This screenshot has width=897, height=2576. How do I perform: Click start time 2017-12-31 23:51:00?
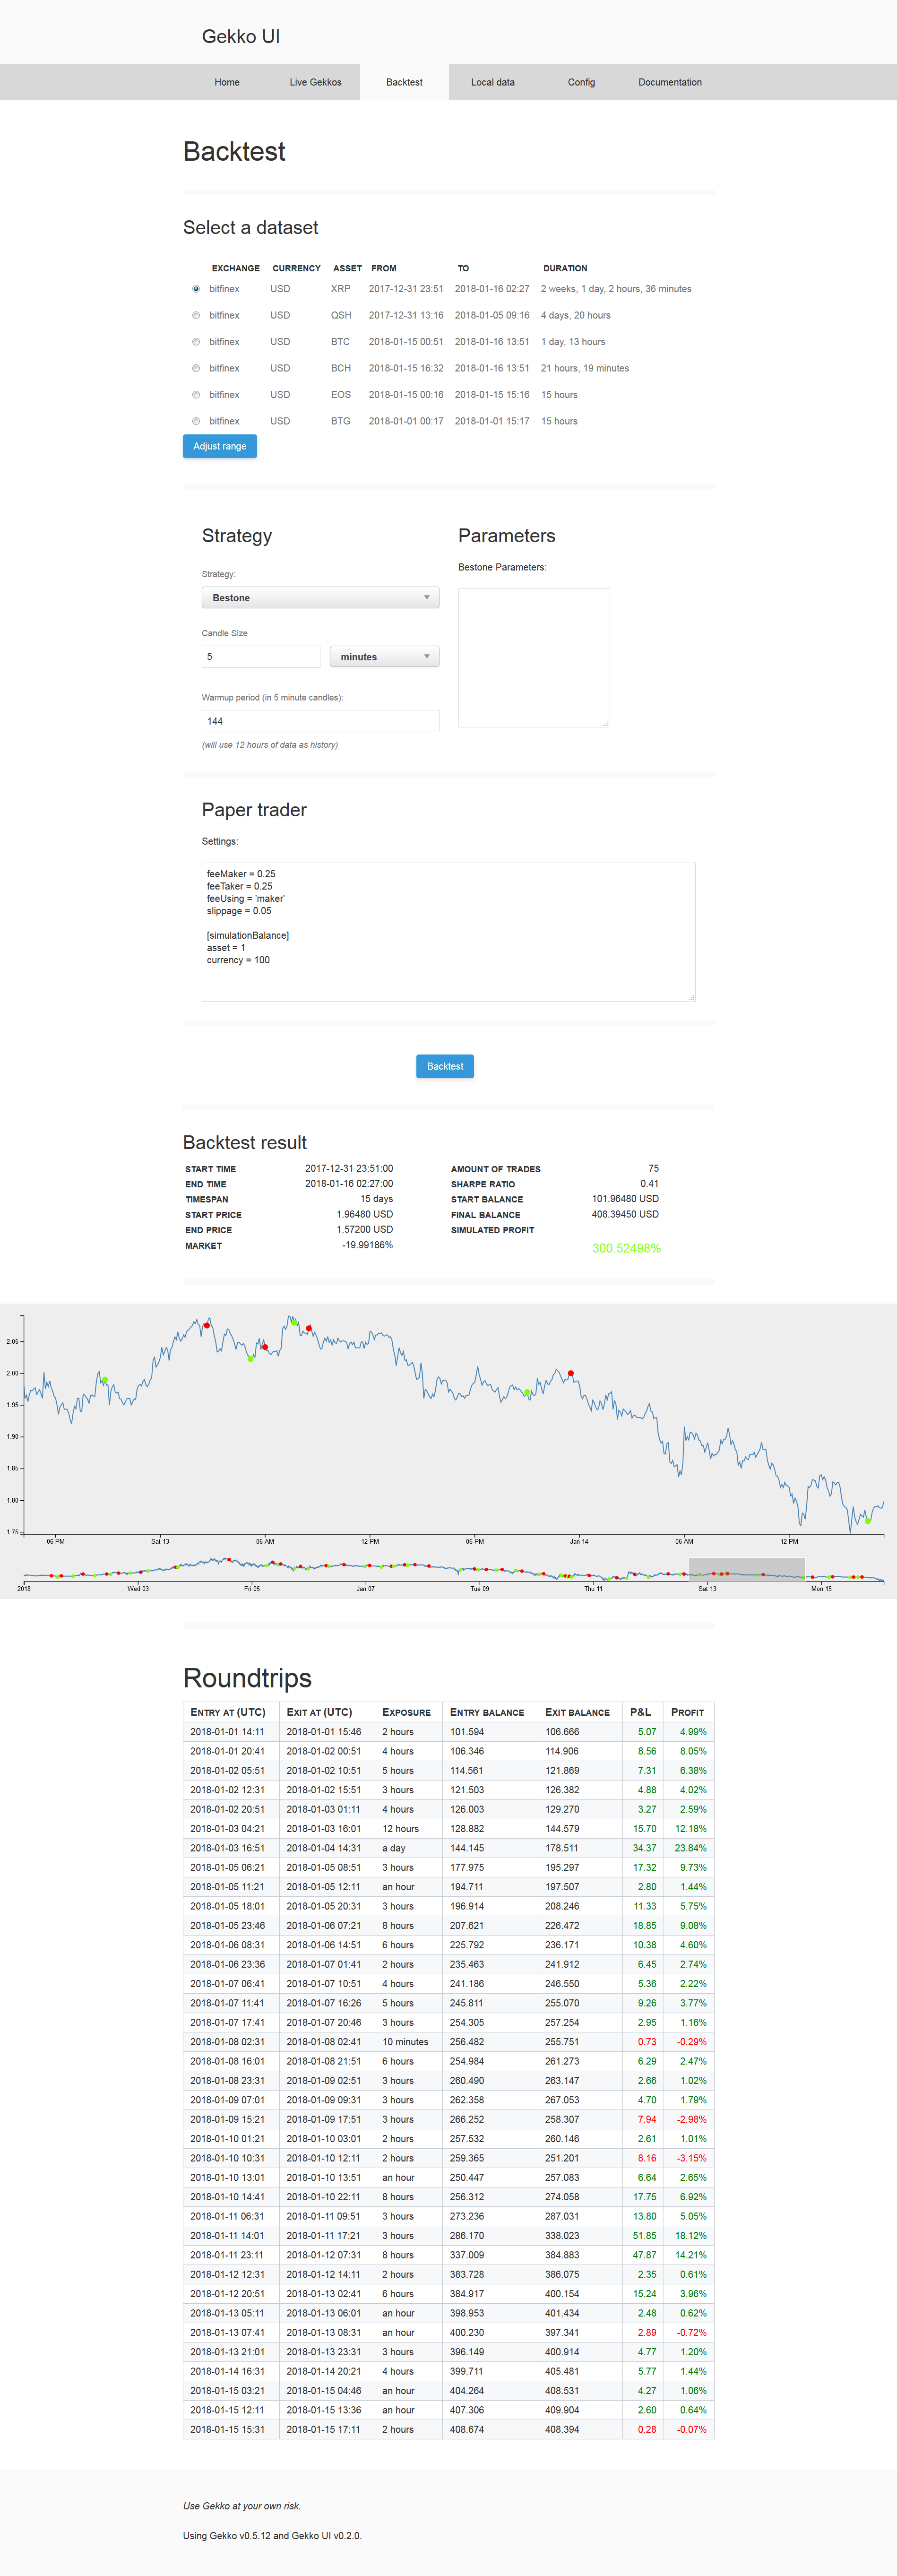[x=349, y=1168]
